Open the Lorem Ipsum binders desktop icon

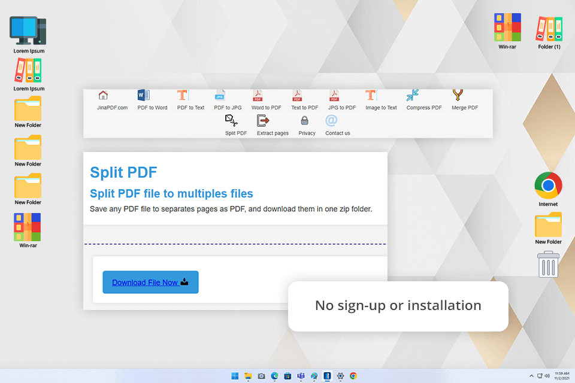click(29, 74)
